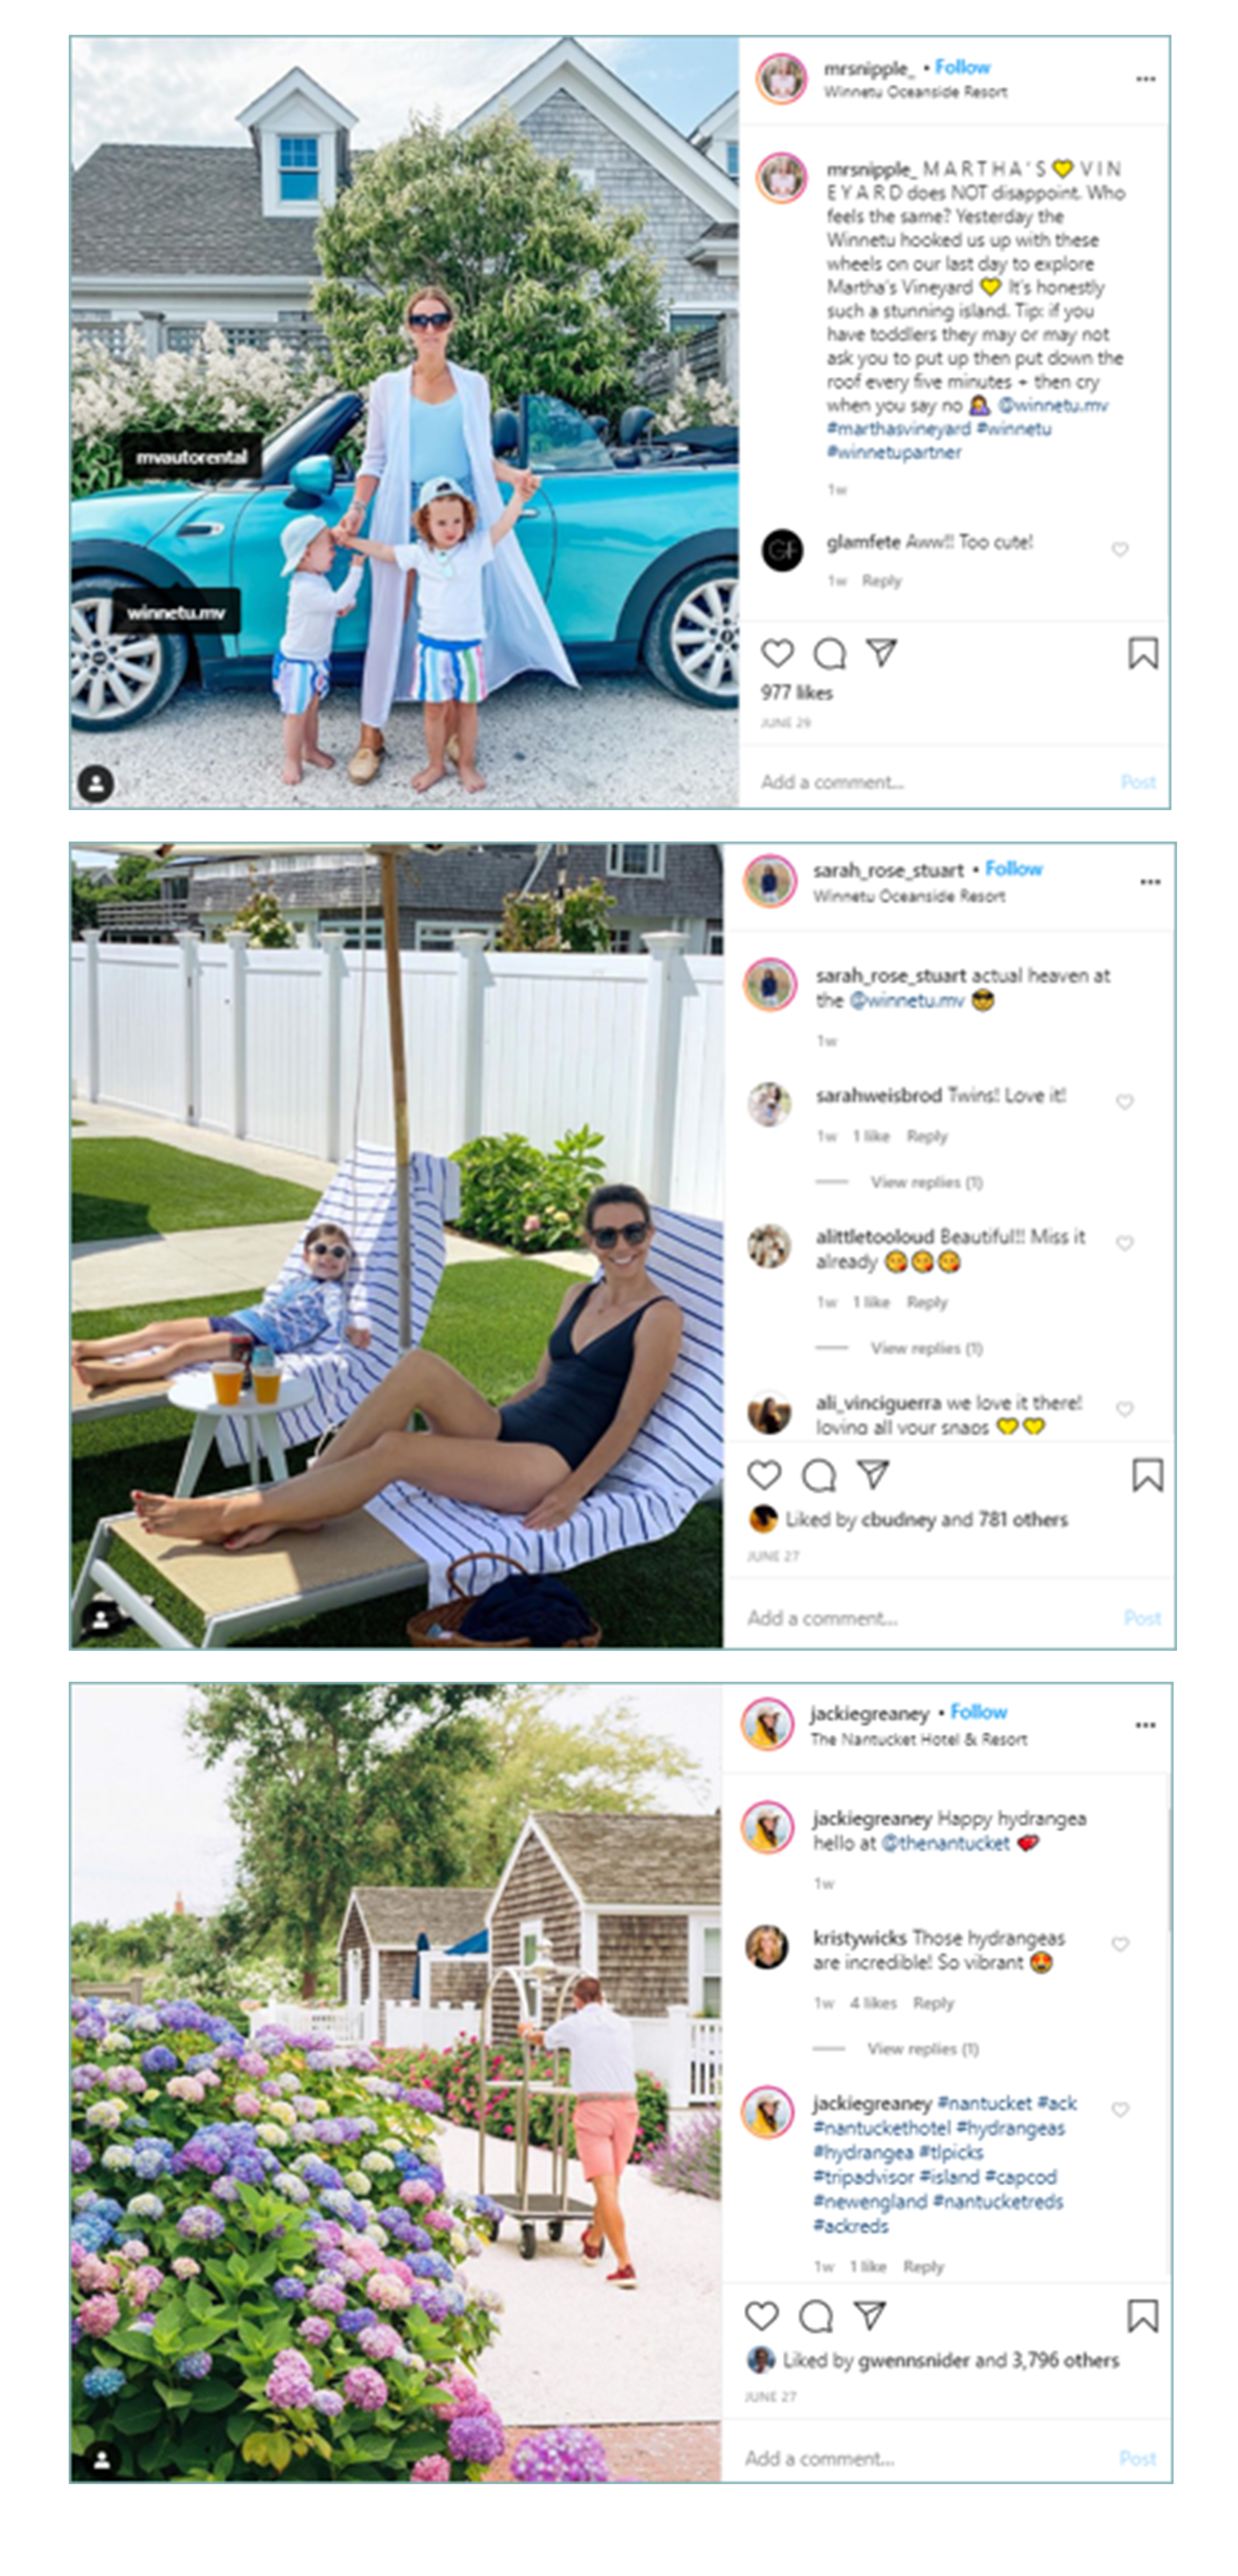
Task: Follow the sarah_rose_stuart account
Action: (1013, 868)
